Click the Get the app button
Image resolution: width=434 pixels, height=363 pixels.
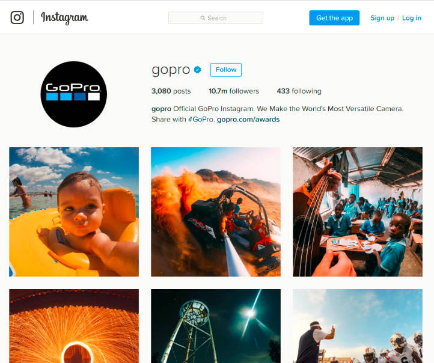point(334,18)
